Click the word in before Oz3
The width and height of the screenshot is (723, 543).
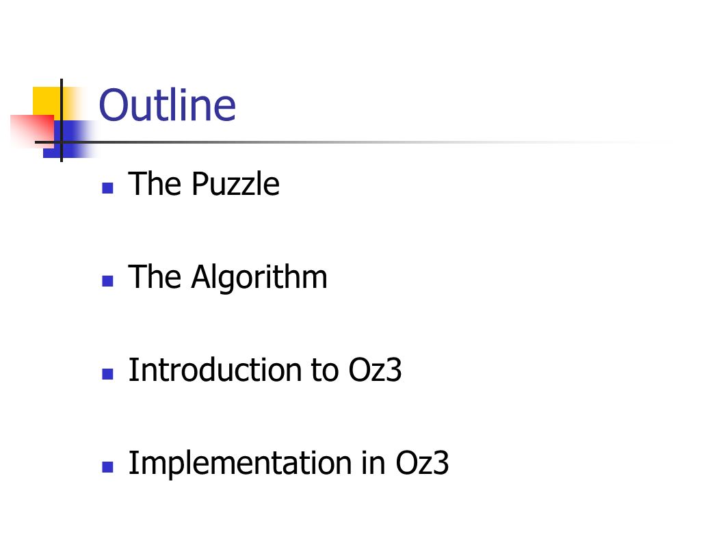click(x=373, y=463)
